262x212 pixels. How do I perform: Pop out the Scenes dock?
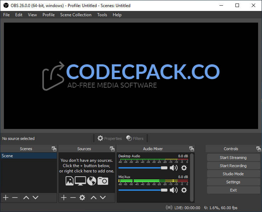[54, 149]
